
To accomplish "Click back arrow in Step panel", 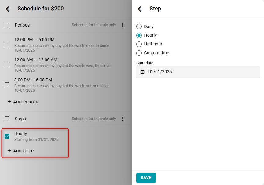I will tap(141, 9).
